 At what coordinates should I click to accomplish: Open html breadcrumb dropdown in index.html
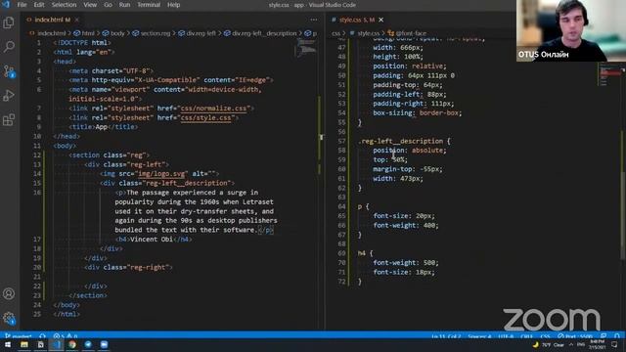[x=84, y=33]
